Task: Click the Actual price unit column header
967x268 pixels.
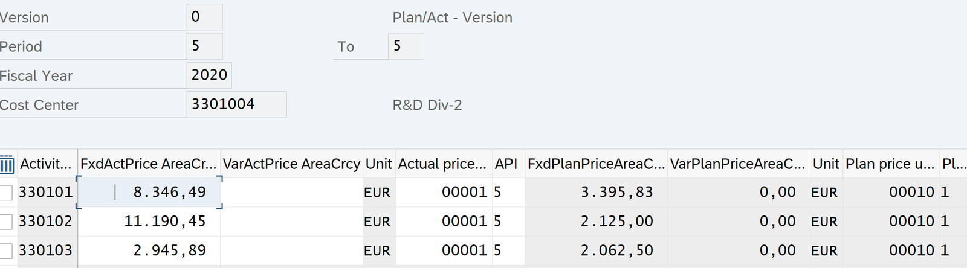Action: [x=442, y=164]
